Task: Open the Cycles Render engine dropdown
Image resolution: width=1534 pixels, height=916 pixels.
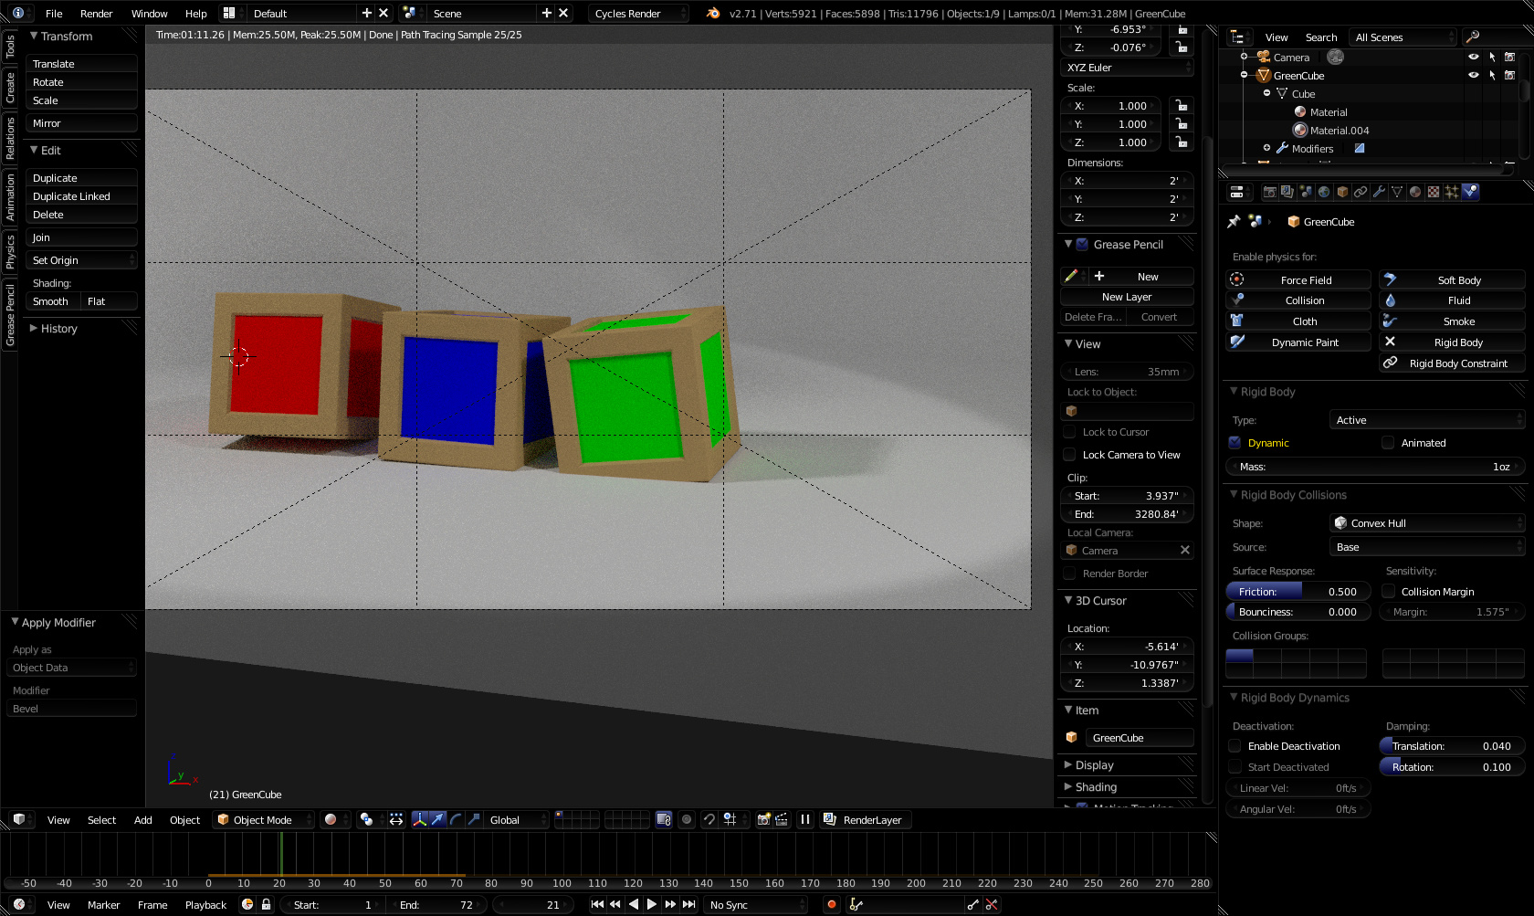Action: (x=638, y=13)
